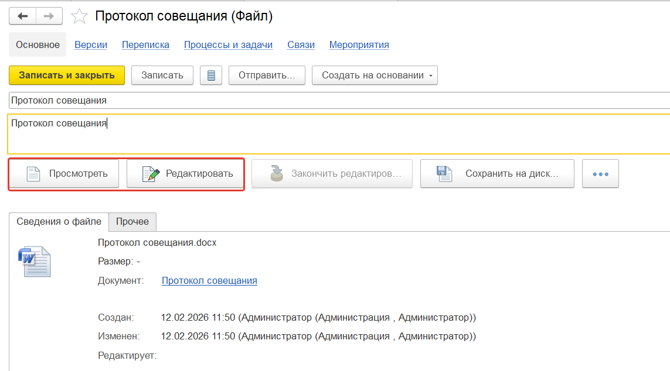This screenshot has height=371, width=670.
Task: Open the Протокол совещания document link
Action: (209, 281)
